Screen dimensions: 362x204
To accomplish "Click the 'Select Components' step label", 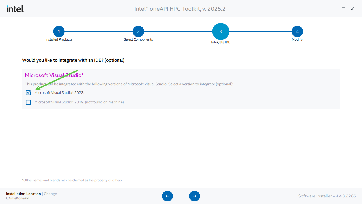I will coord(138,39).
